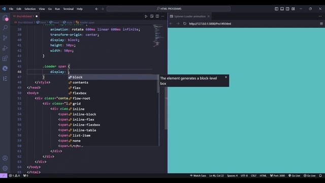
Task: Switch to the Pro149.html editor tab
Action: pyautogui.click(x=24, y=16)
